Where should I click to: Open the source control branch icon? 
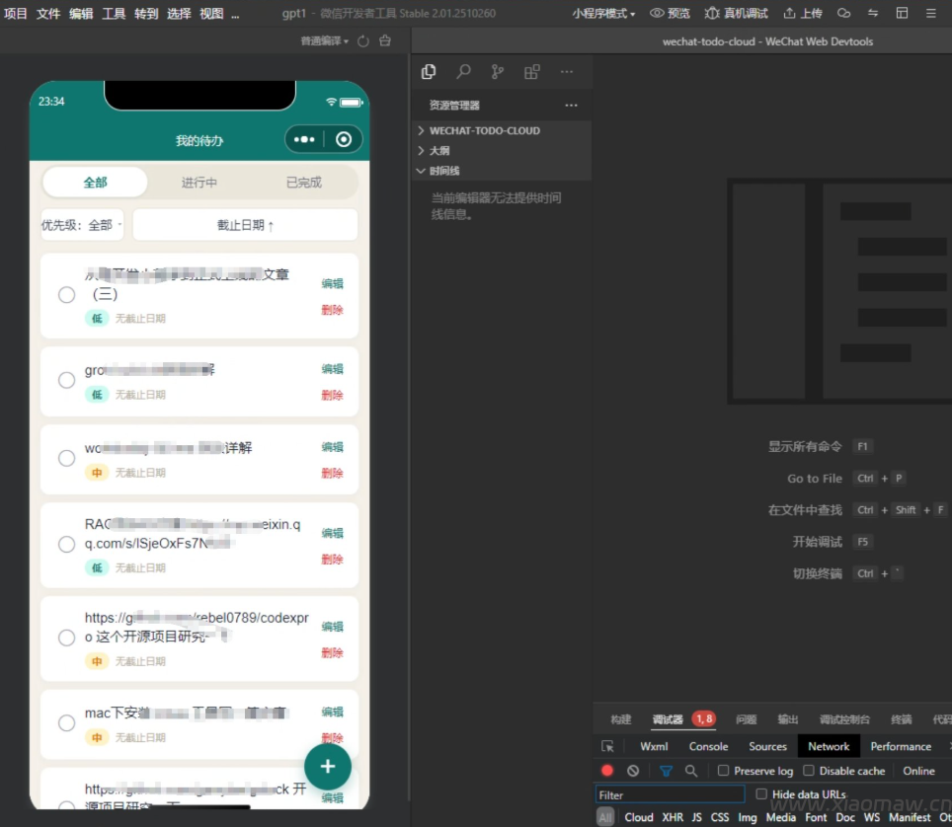tap(498, 72)
